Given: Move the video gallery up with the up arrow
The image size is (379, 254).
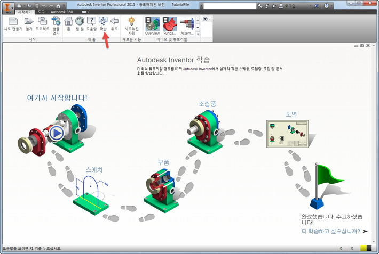Looking at the screenshot, I should pyautogui.click(x=198, y=20).
